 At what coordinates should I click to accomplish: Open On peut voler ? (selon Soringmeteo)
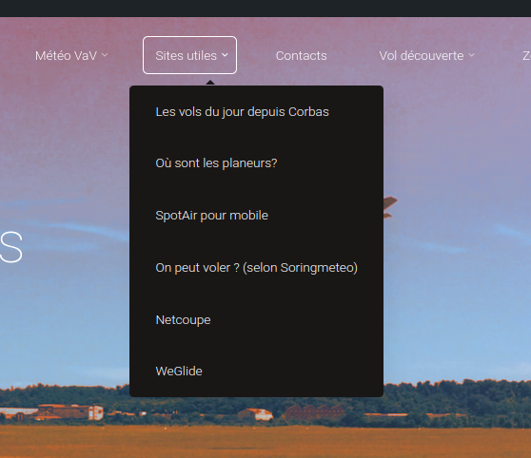tap(256, 268)
